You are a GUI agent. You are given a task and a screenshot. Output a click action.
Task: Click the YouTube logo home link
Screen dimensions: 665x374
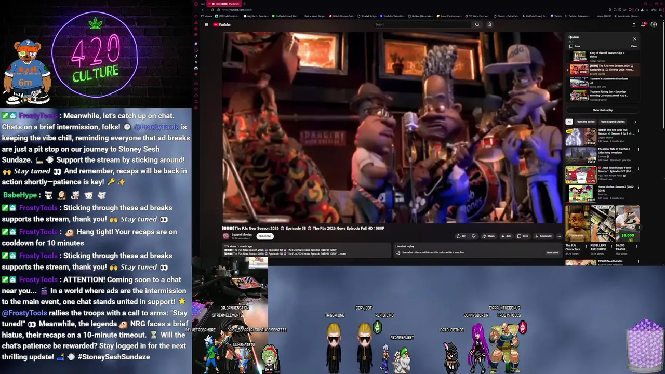pyautogui.click(x=222, y=24)
